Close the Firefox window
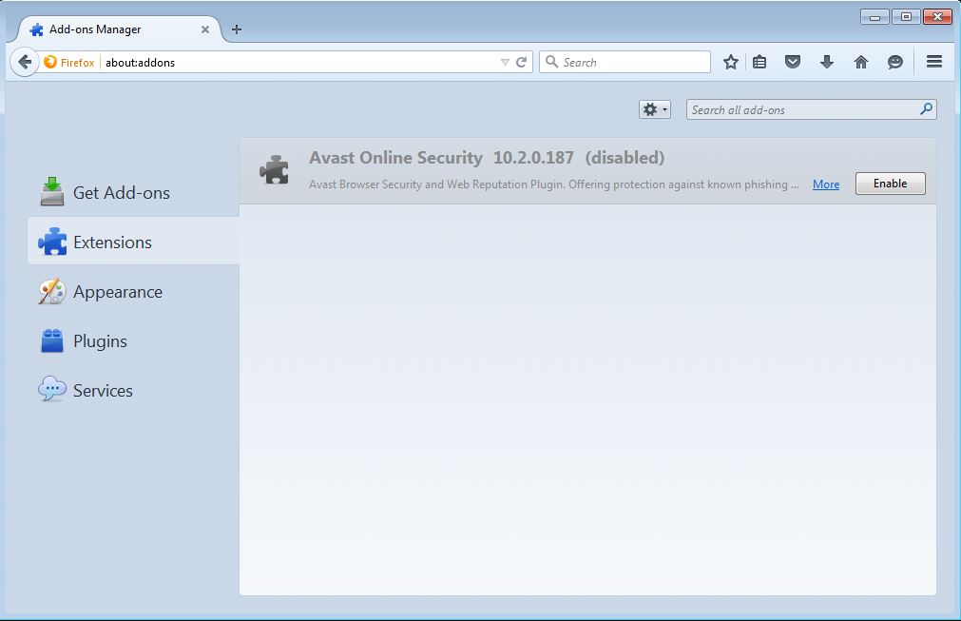 click(x=937, y=17)
